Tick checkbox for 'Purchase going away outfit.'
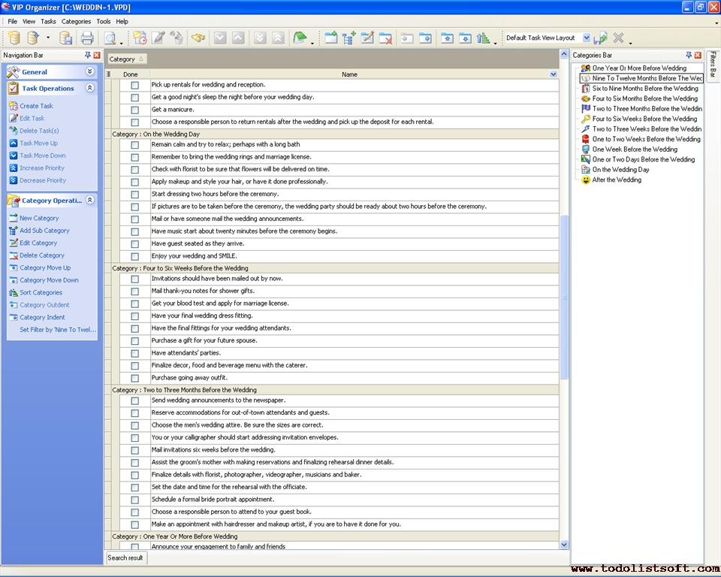Viewport: 721px width, 577px height. coord(135,378)
